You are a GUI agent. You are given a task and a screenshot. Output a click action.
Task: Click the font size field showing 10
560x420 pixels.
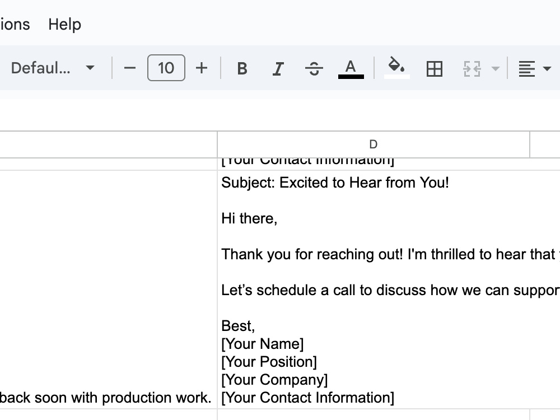166,68
